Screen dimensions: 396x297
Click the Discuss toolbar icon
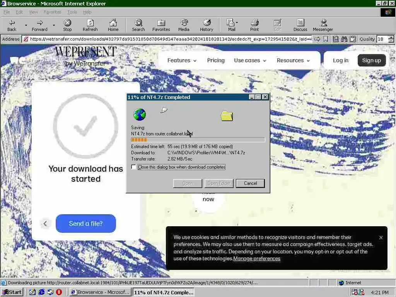(300, 25)
